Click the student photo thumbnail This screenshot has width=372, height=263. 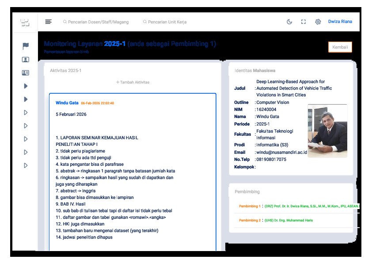327,131
